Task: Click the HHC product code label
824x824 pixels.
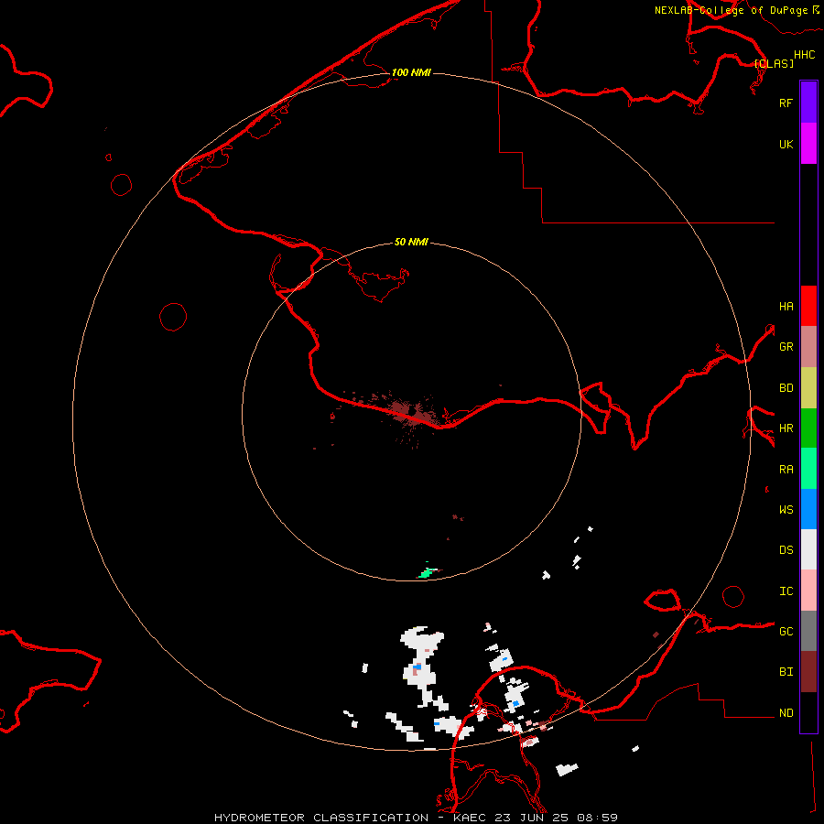Action: (805, 55)
